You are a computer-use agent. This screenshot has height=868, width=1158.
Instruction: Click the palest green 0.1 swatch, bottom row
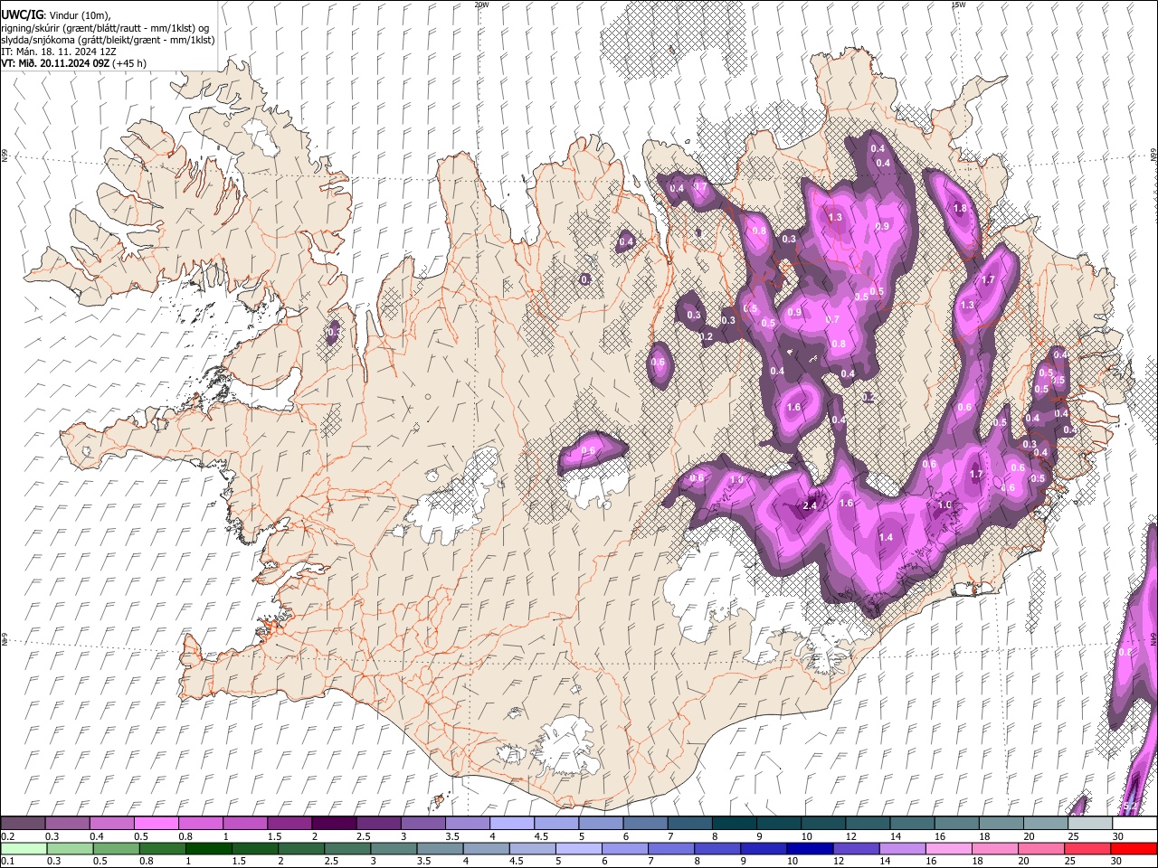(24, 848)
